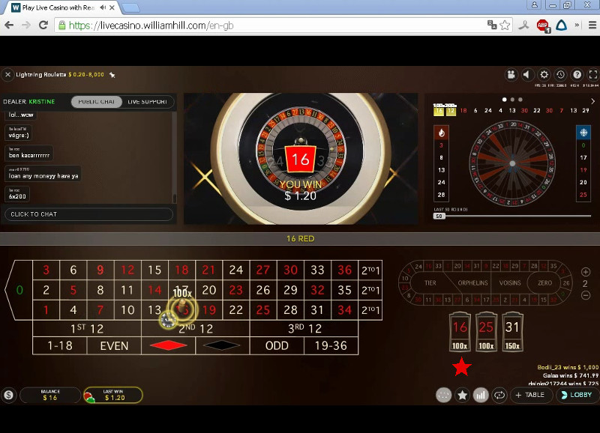Switch to Live Support tab
The image size is (600, 433).
(147, 102)
